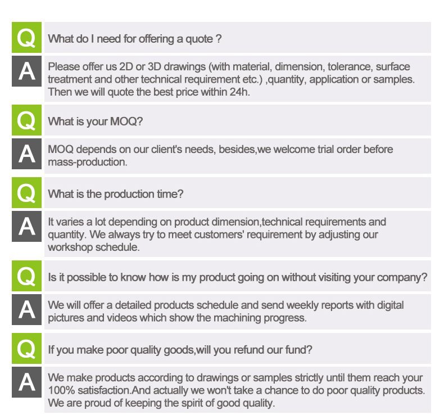This screenshot has height=419, width=444.
Task: Click the Q icon beside the production time question
Action: [26, 193]
